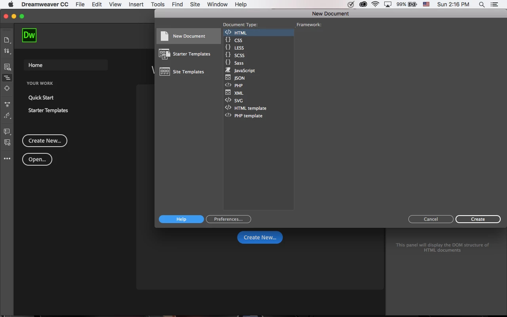
Task: Click the Wi-Fi status icon
Action: pyautogui.click(x=375, y=4)
